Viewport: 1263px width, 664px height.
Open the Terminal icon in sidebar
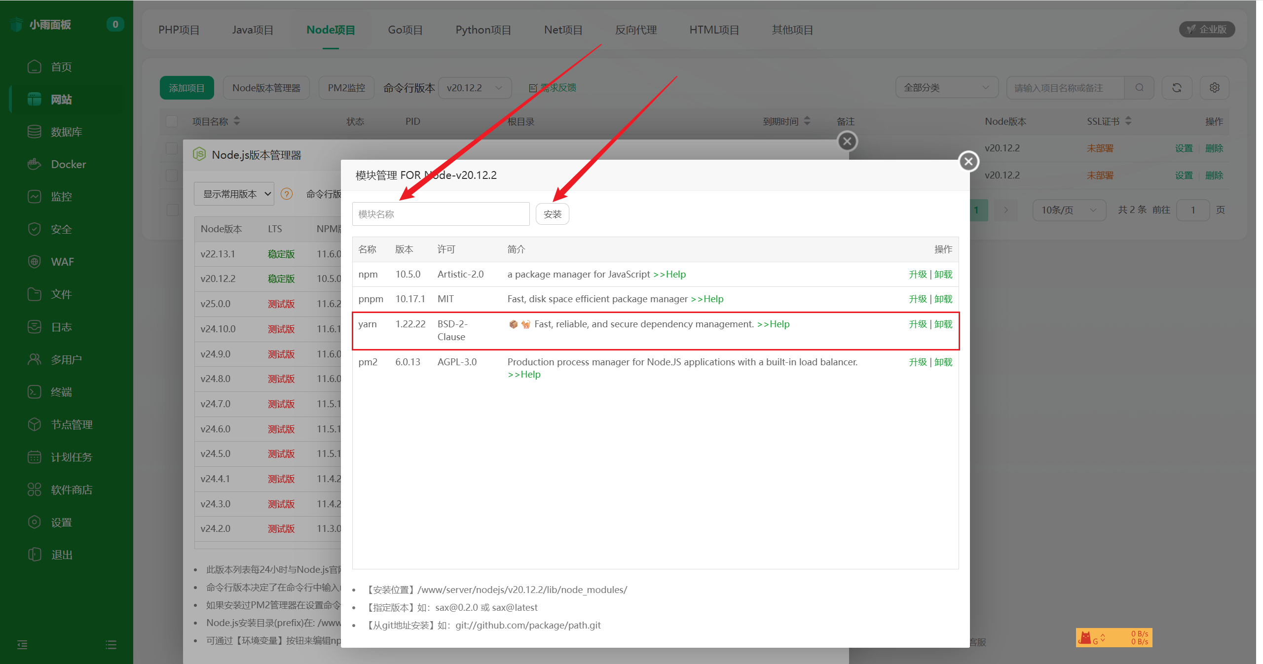click(34, 392)
